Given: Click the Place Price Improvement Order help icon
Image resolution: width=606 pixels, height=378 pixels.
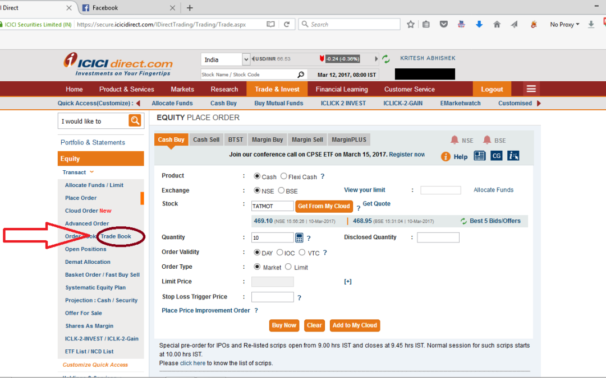Looking at the screenshot, I should click(x=256, y=310).
